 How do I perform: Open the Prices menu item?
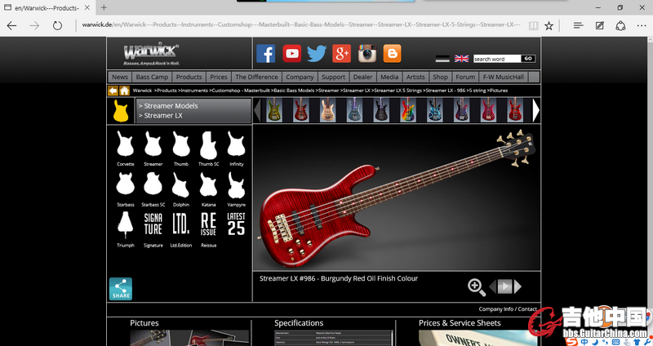point(219,77)
